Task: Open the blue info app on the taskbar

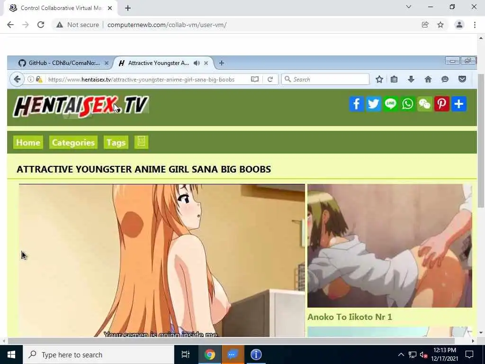Action: tap(256, 355)
